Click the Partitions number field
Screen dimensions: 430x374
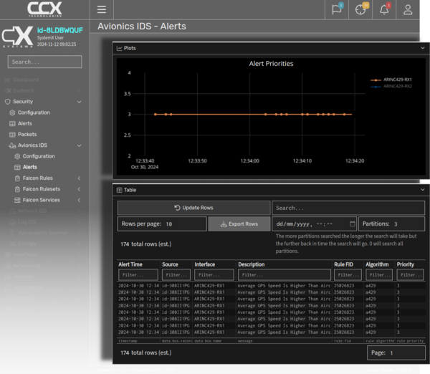click(407, 224)
